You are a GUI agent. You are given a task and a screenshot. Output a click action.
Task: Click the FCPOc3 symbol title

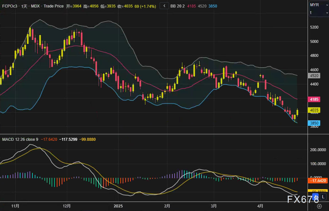[10, 6]
